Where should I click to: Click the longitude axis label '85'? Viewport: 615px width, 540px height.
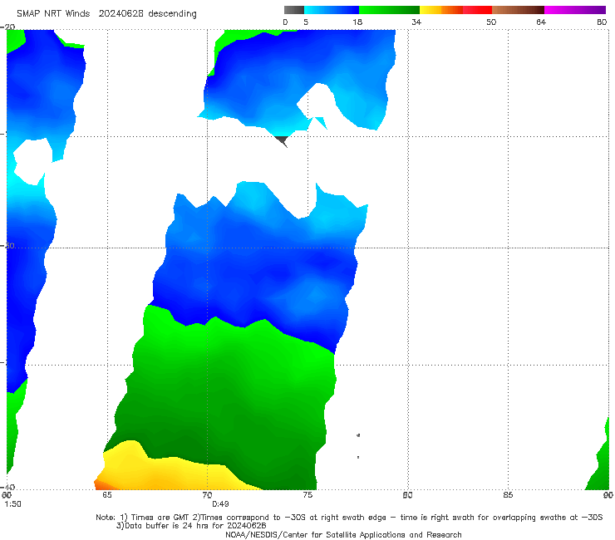click(x=508, y=495)
